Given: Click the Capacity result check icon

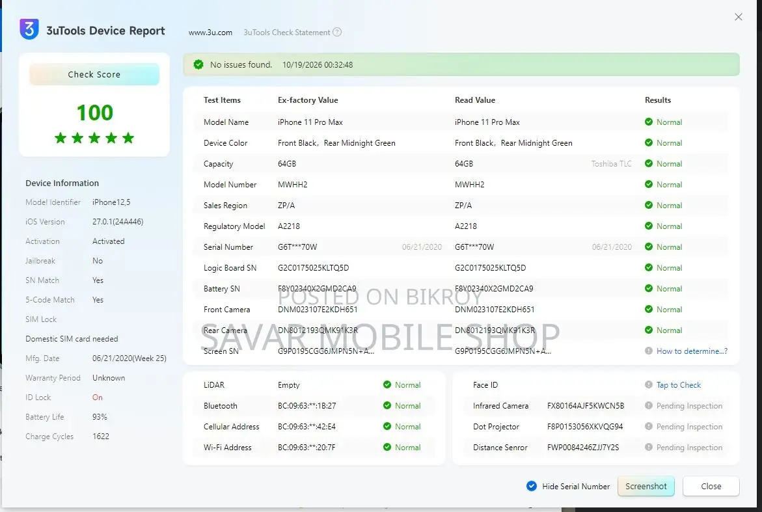Looking at the screenshot, I should (648, 164).
